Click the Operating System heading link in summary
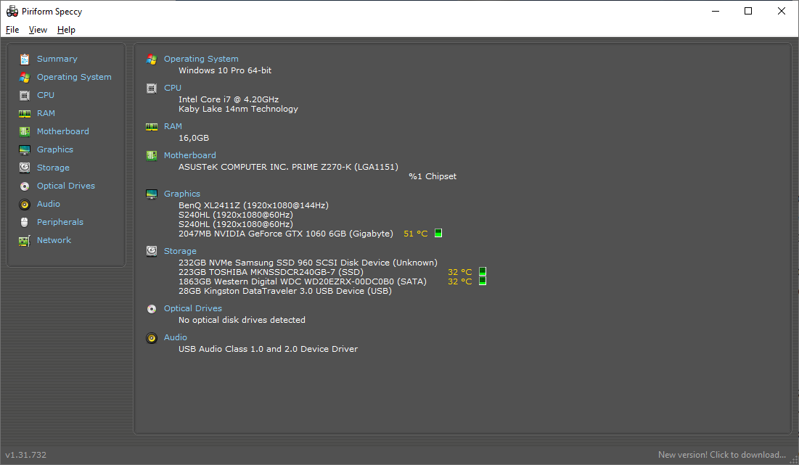The width and height of the screenshot is (799, 465). point(201,59)
